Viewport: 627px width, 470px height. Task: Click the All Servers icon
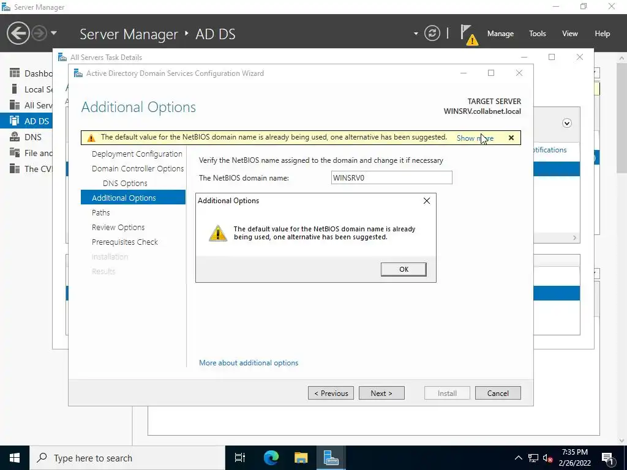(x=15, y=105)
